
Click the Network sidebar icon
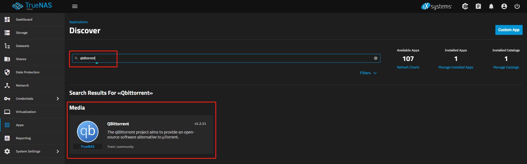click(x=7, y=85)
